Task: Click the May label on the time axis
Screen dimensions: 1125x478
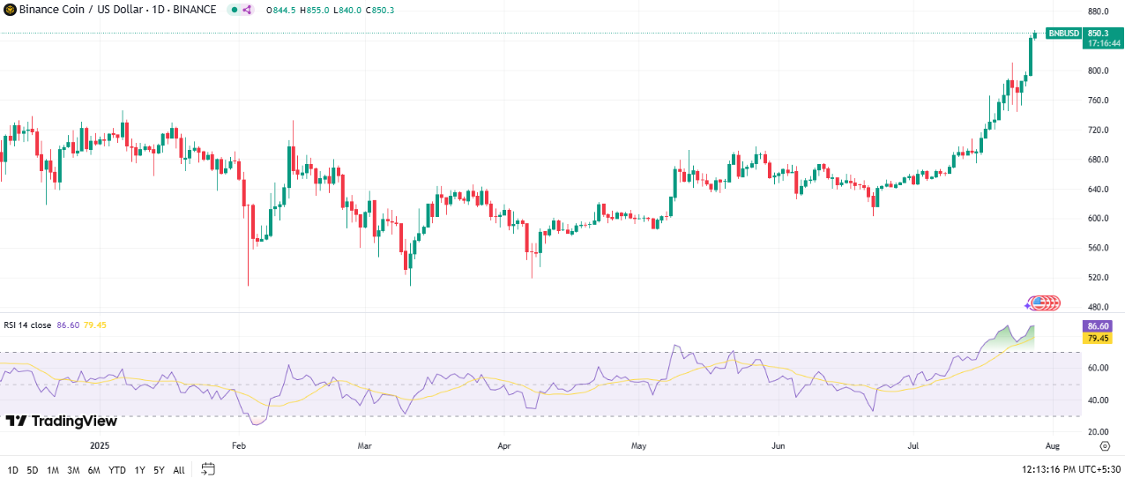Action: 640,447
